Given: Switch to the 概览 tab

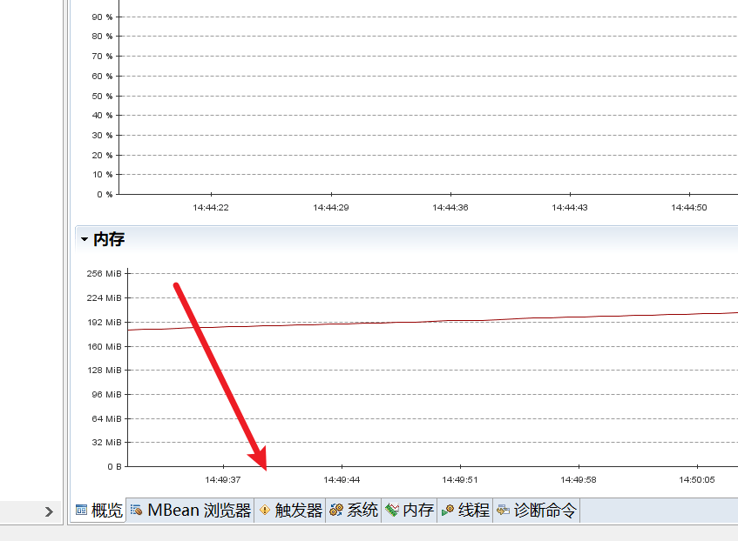Looking at the screenshot, I should (x=98, y=511).
